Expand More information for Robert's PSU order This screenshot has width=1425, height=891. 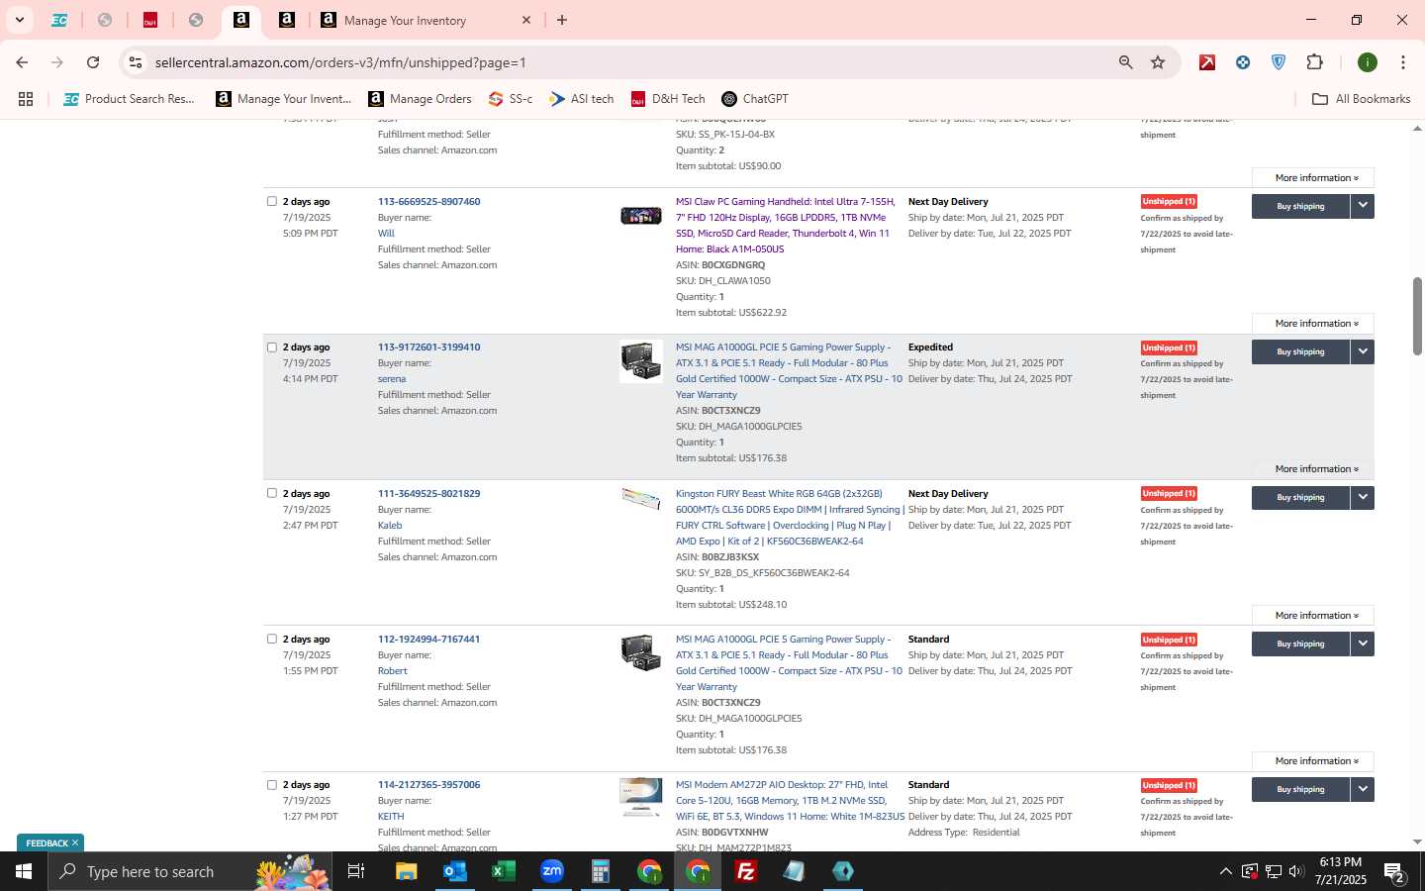(1313, 761)
